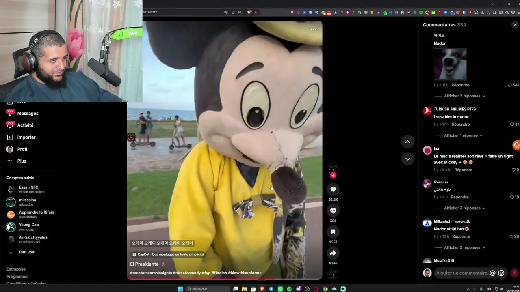
Task: Insert a mention with the @ icon
Action: (492, 273)
